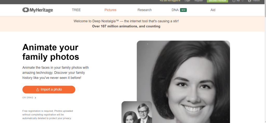This screenshot has height=123, width=266.
Task: Click the 'Welcome to Deep Nostalgia' banner text
Action: pyautogui.click(x=126, y=21)
